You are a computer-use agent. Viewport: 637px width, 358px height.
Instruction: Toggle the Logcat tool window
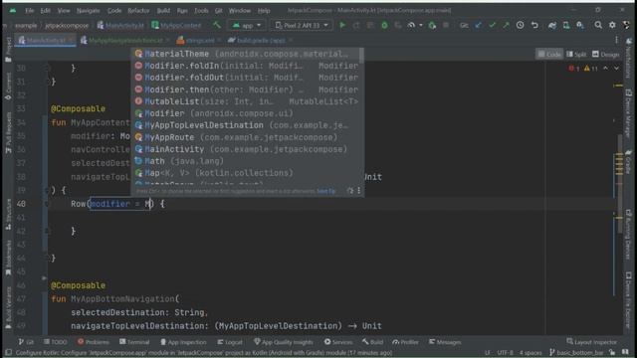[x=230, y=342]
